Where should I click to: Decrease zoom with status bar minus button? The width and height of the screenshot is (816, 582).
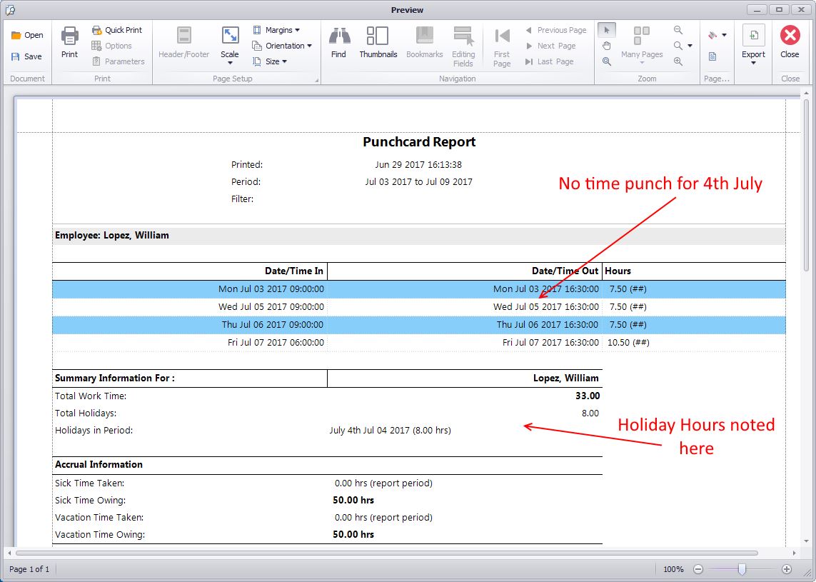click(698, 570)
